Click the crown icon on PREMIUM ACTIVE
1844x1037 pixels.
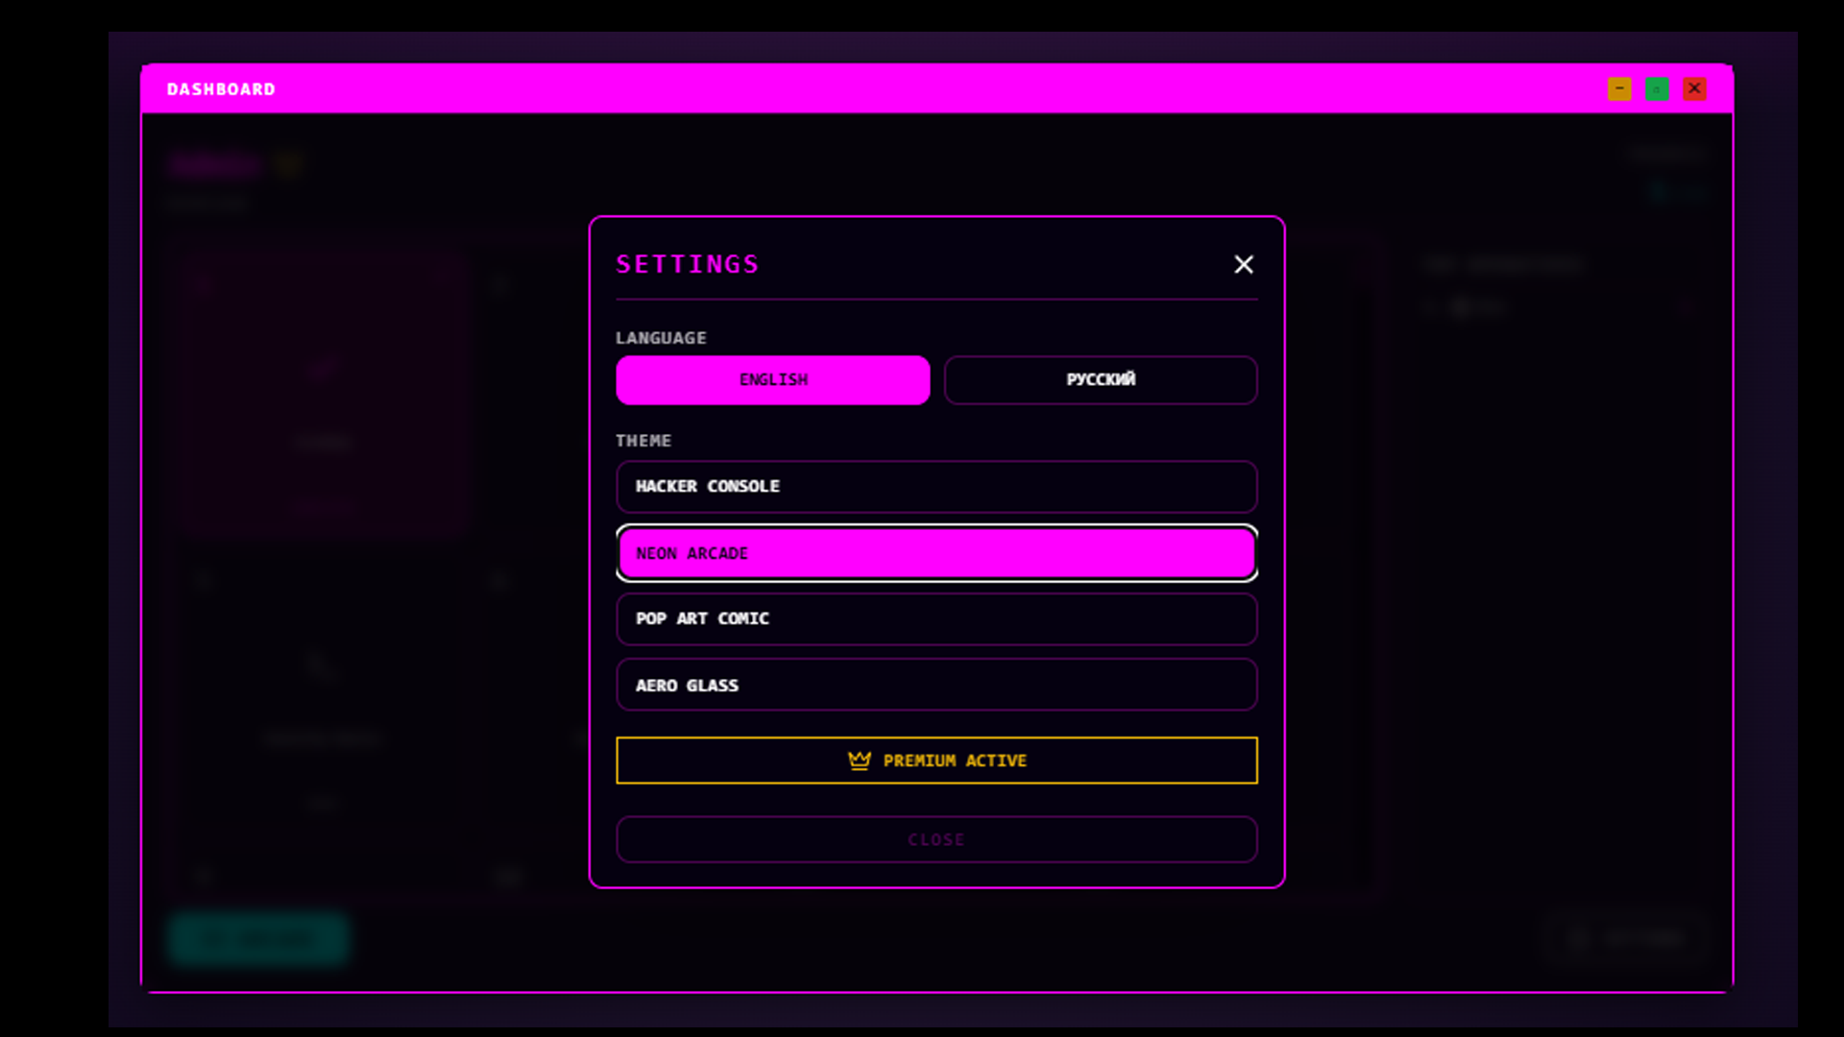860,760
